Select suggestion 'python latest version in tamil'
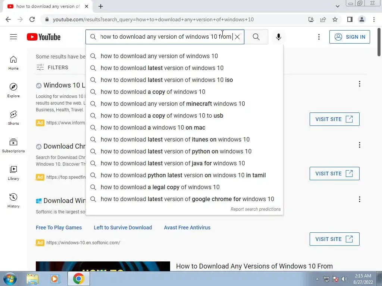This screenshot has width=382, height=286. click(x=184, y=175)
